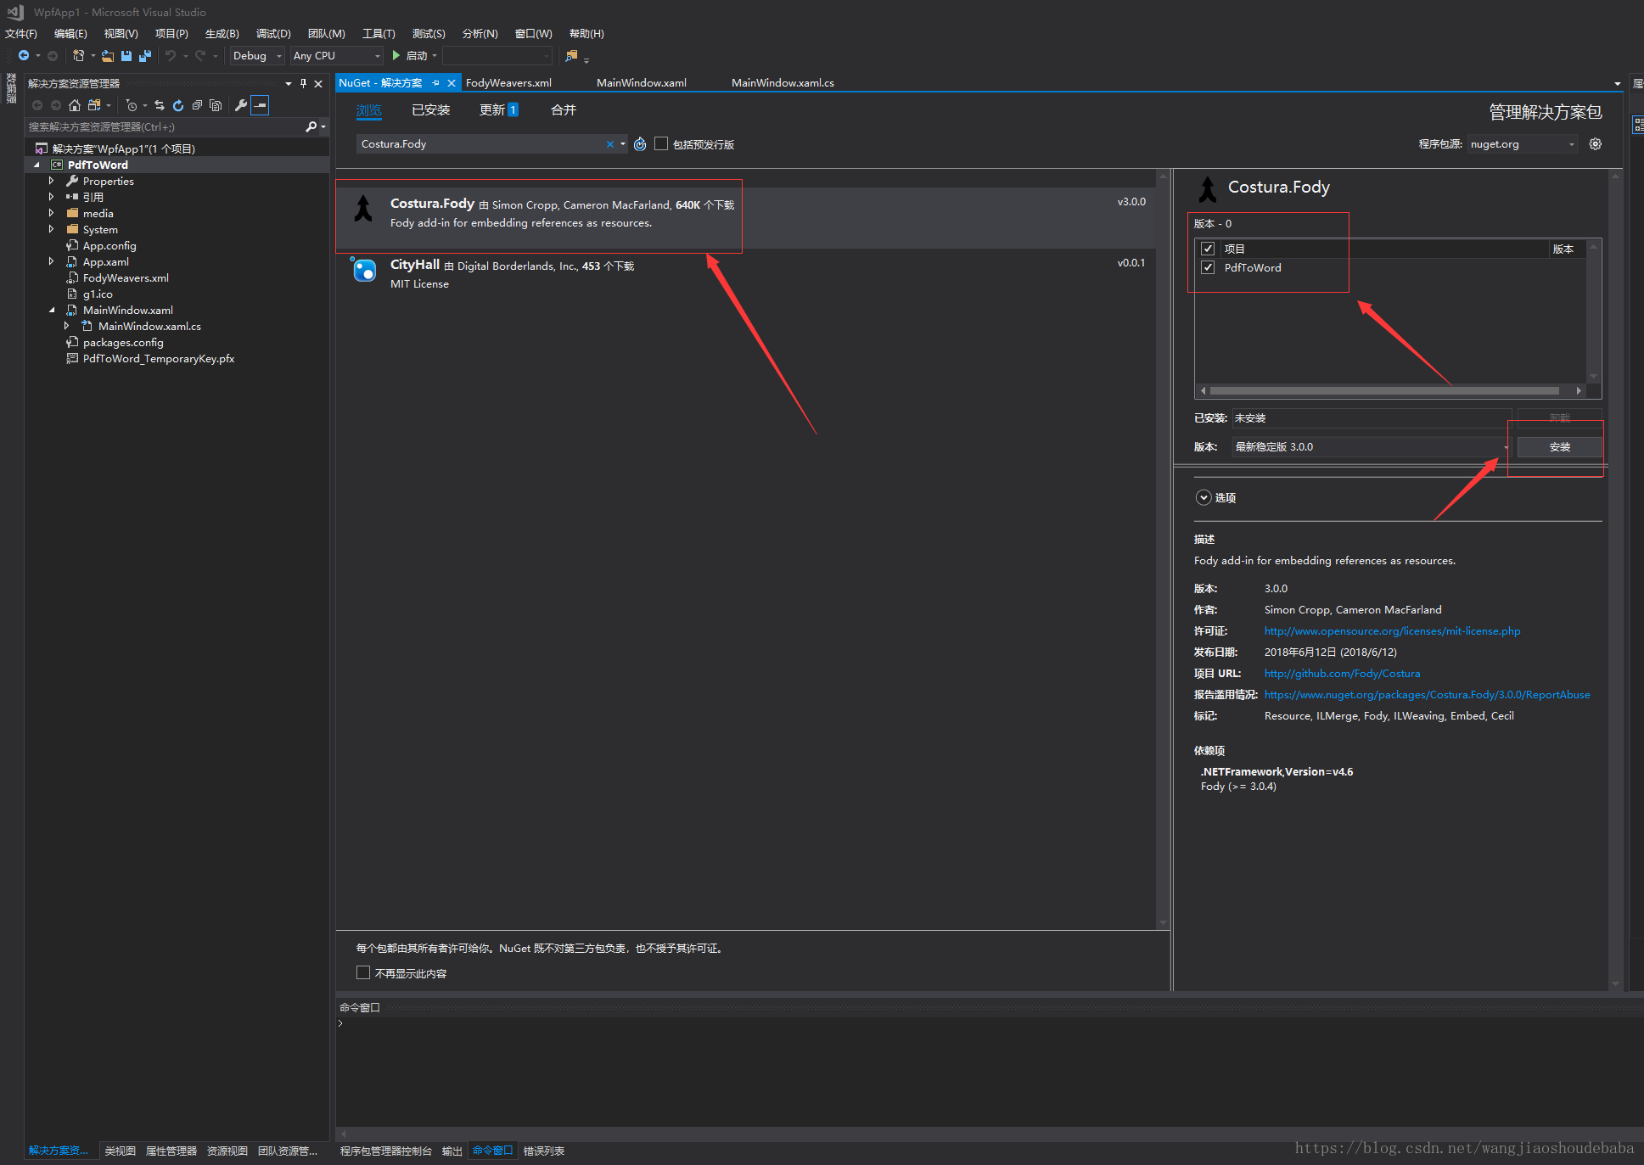Open the 工具(T) menu
1644x1165 pixels.
[x=379, y=34]
